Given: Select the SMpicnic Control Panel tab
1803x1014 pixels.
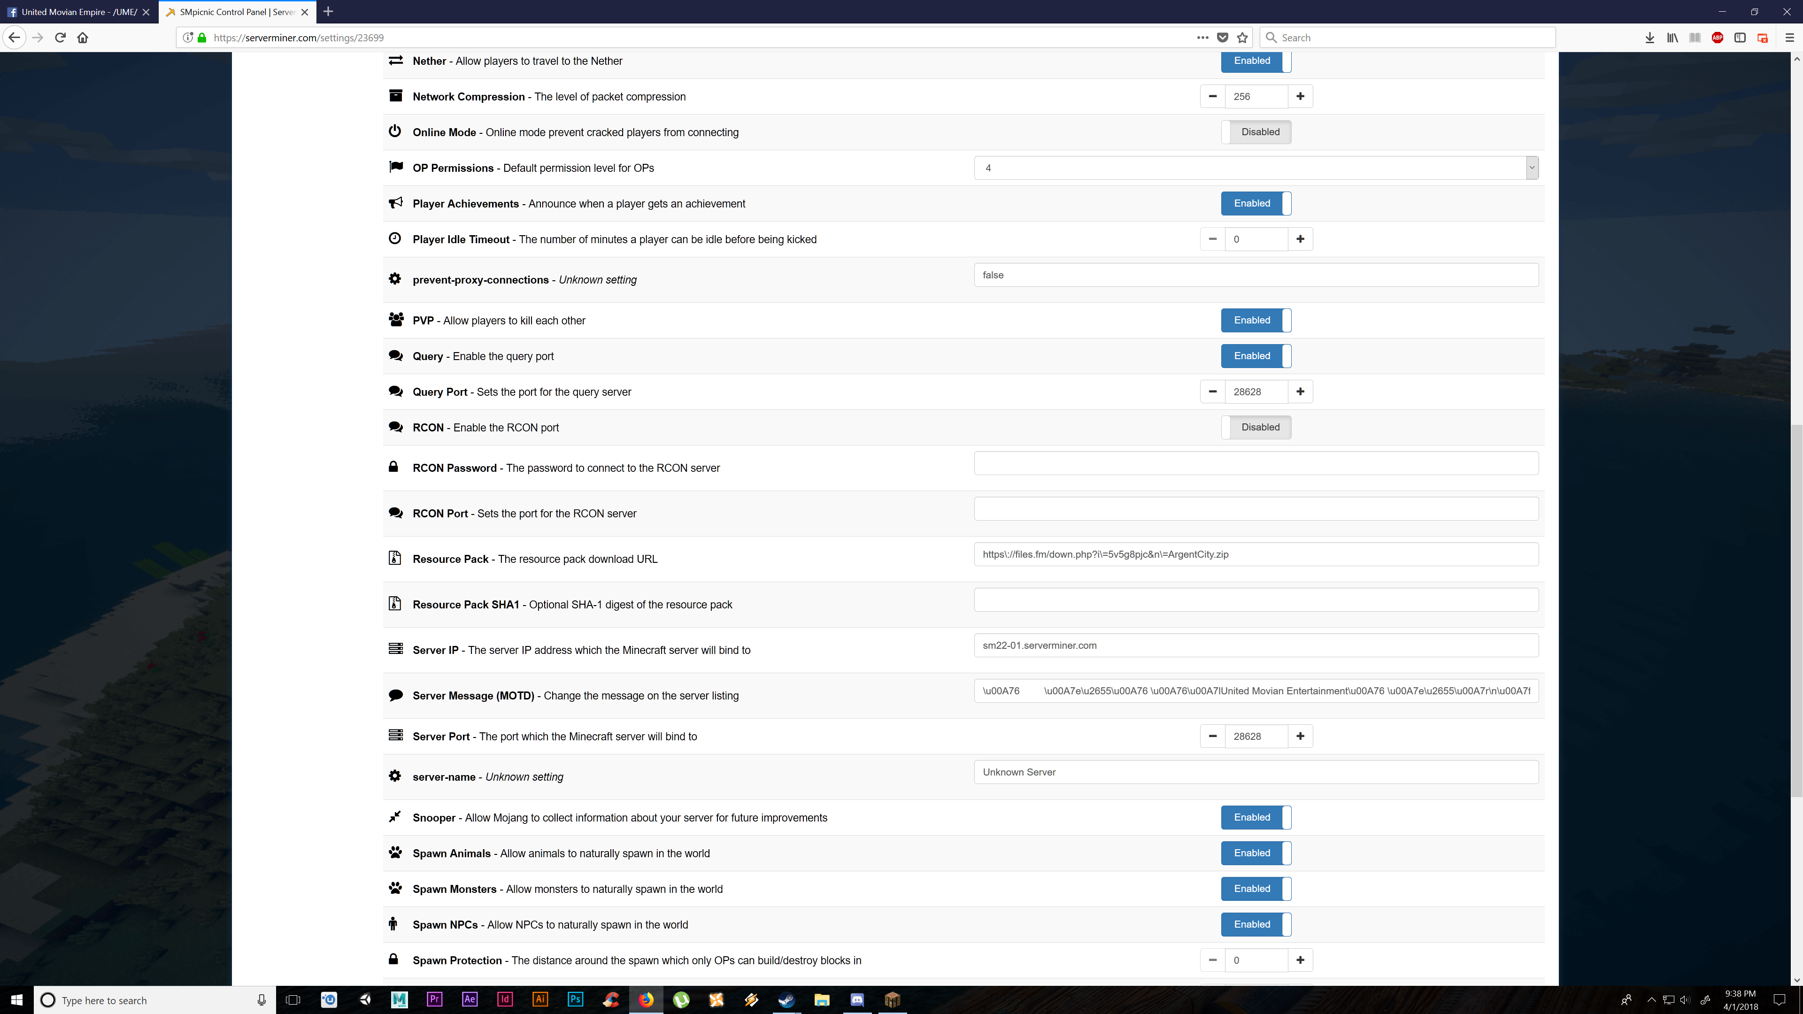Looking at the screenshot, I should 237,12.
